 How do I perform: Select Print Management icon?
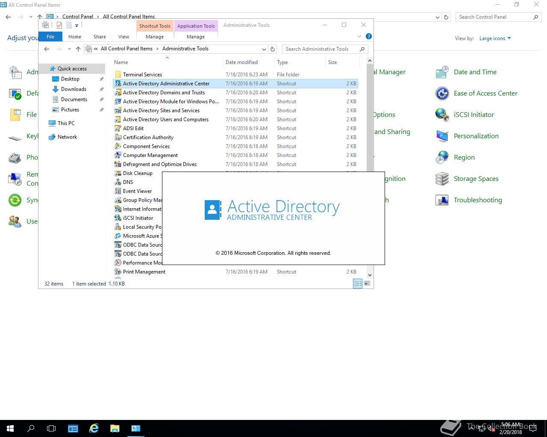(118, 272)
